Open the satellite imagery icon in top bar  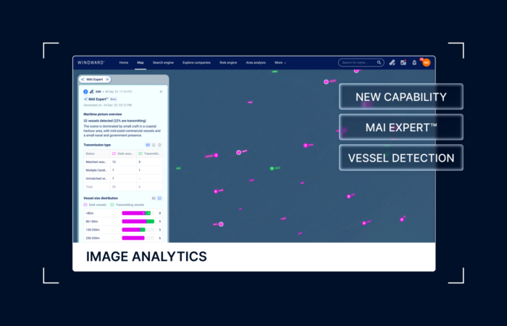coord(393,63)
